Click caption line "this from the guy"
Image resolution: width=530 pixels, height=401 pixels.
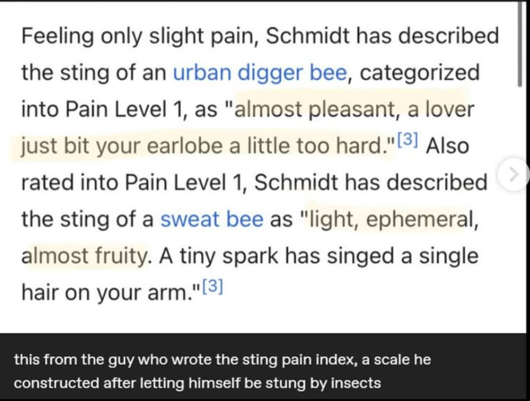click(x=79, y=360)
